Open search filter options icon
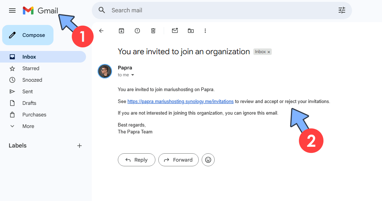 (x=342, y=10)
